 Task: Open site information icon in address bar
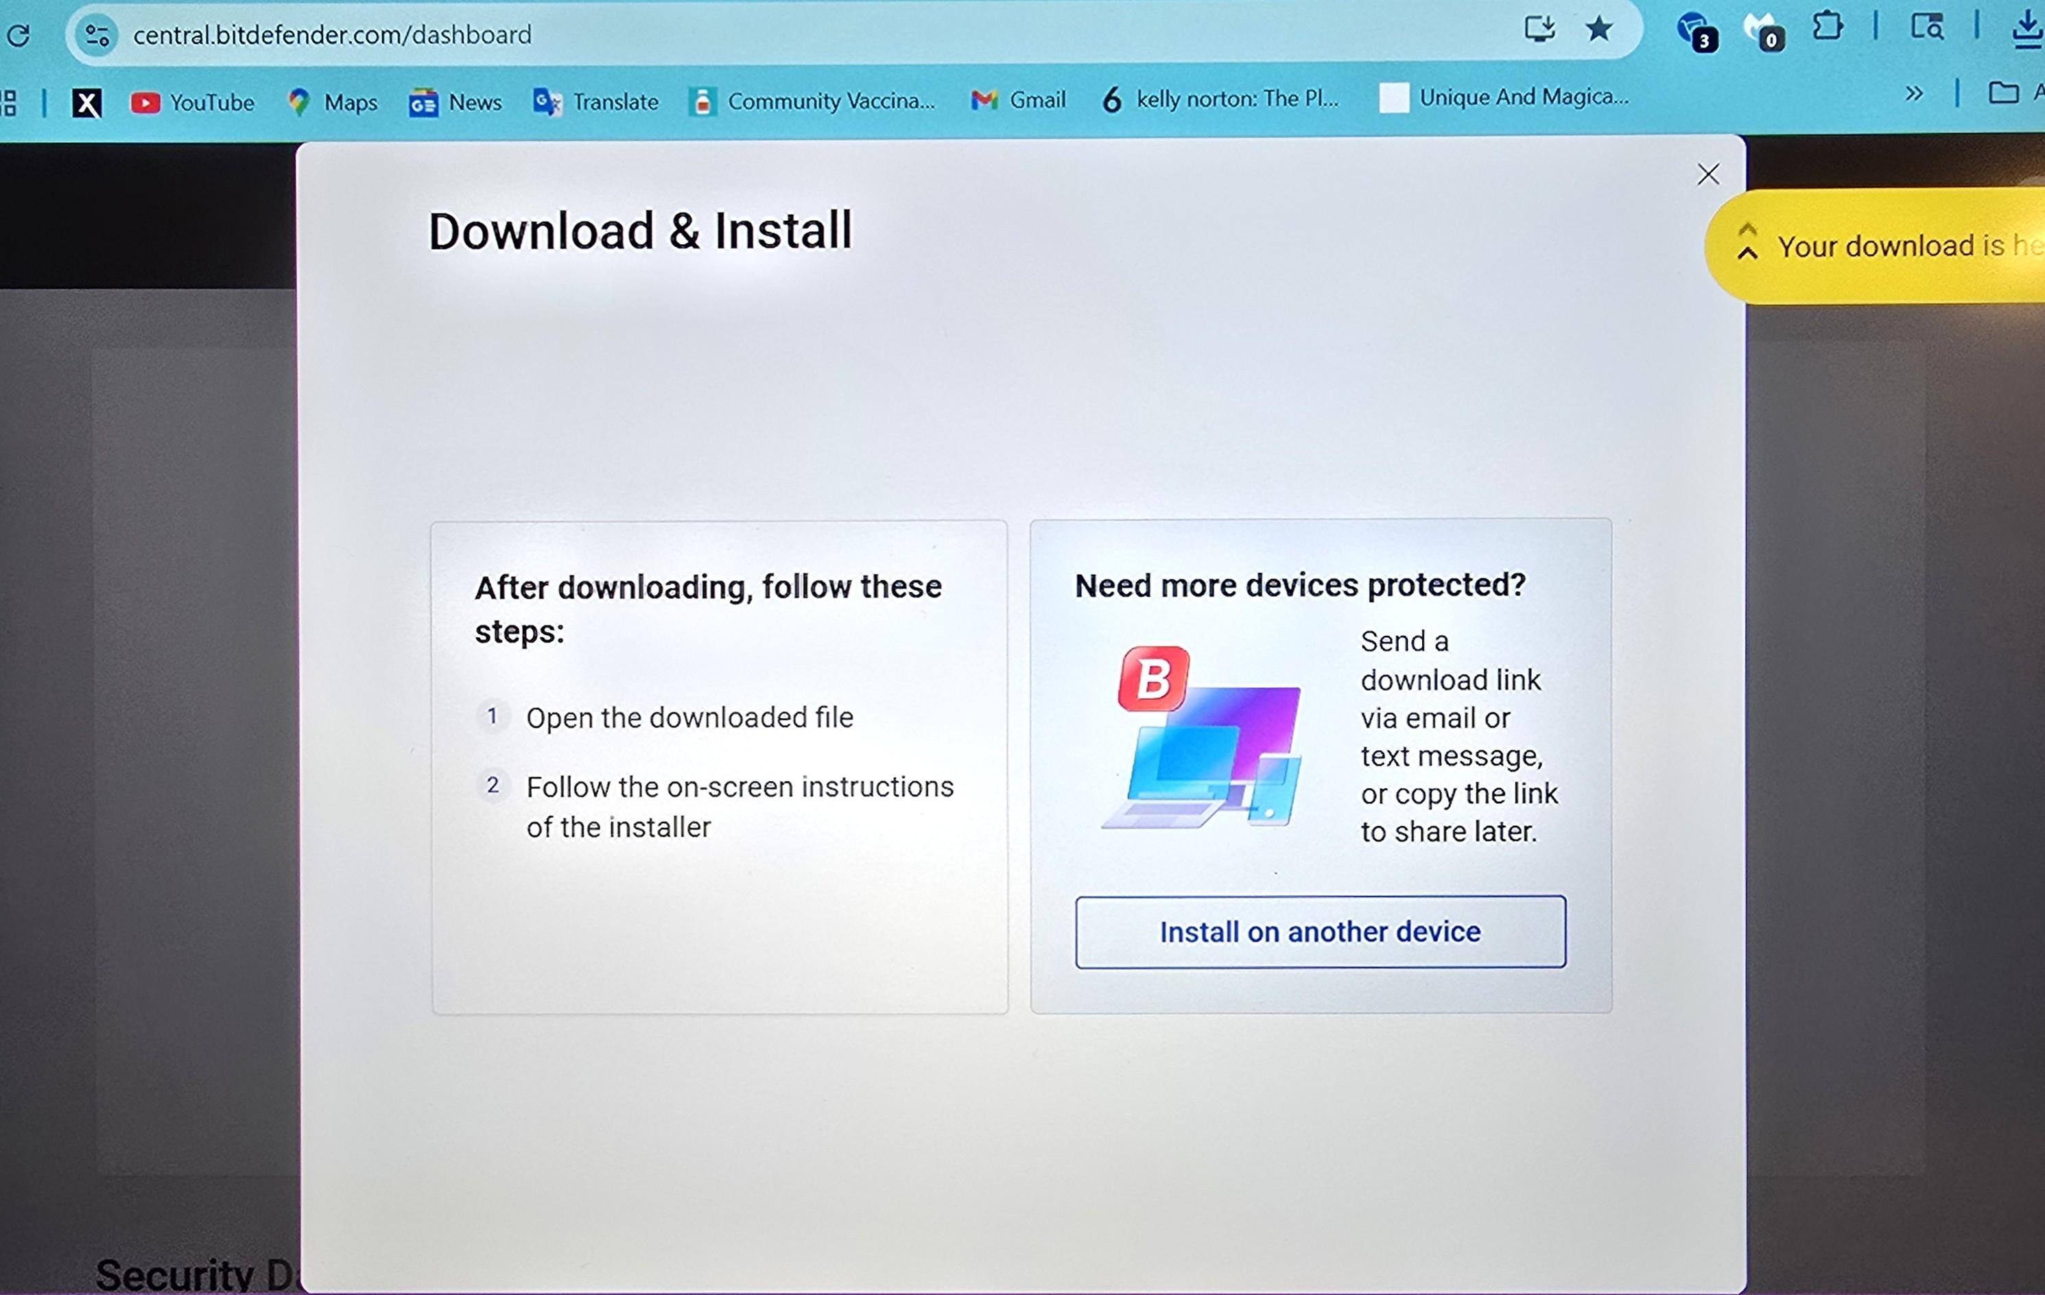[97, 36]
